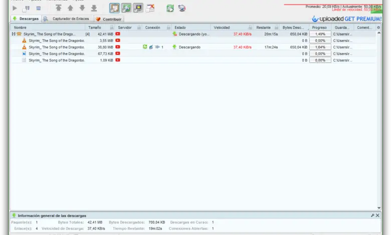Open the Contribuir tab
The image size is (391, 235).
(109, 19)
